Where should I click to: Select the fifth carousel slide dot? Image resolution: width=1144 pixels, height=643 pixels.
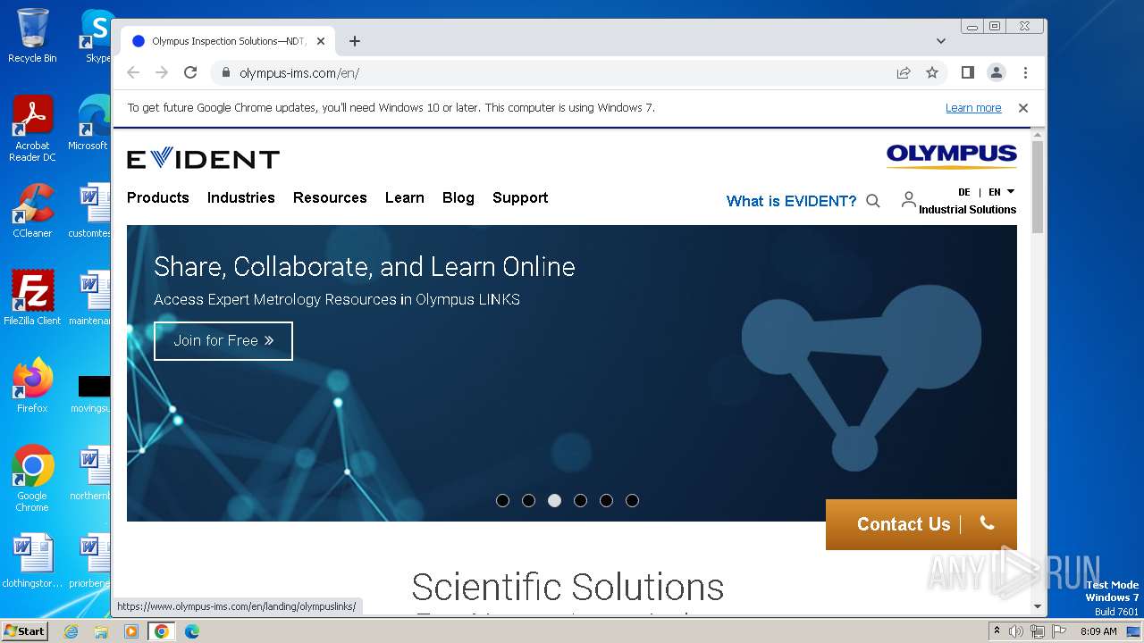tap(606, 500)
